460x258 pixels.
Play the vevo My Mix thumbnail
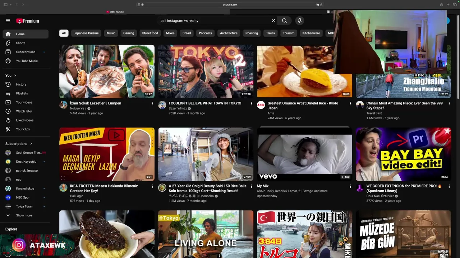[x=304, y=154]
